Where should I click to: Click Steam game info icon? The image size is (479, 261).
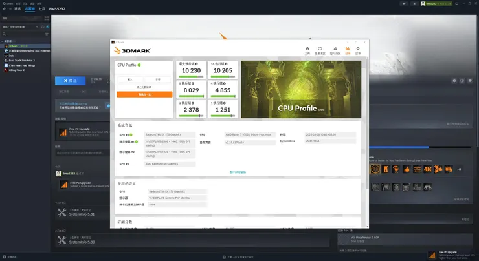click(x=462, y=81)
